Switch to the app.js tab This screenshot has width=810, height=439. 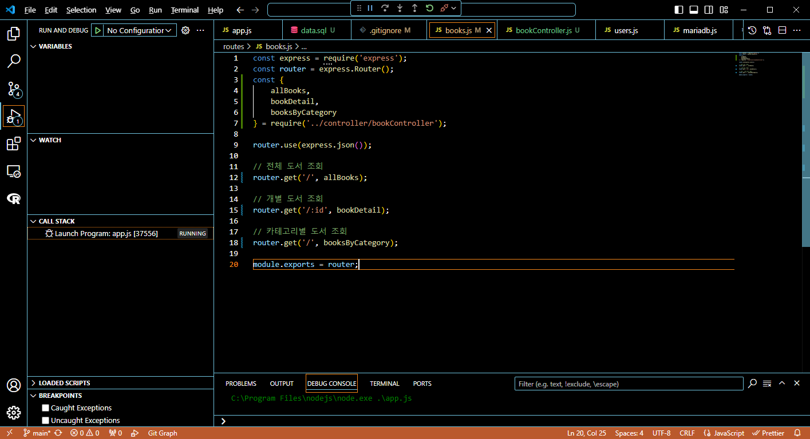[x=248, y=30]
